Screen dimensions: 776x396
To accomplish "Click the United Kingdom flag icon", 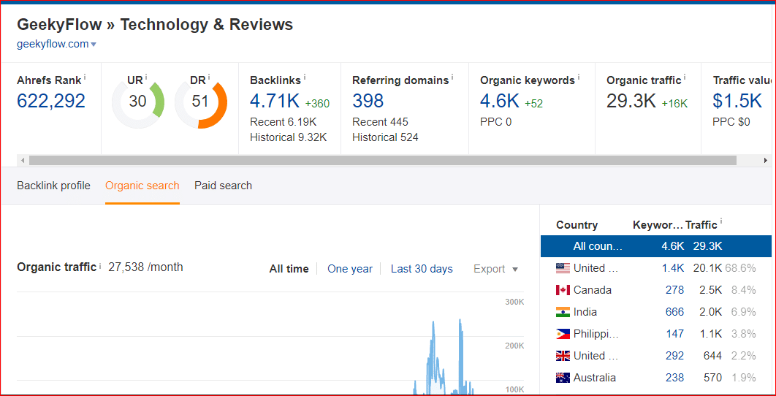I will tap(563, 356).
